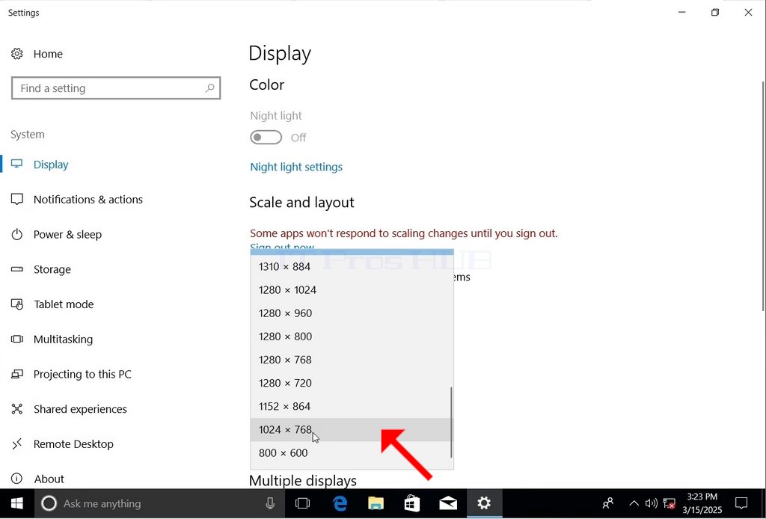The height and width of the screenshot is (519, 766).
Task: Click the search magnifier in Find a setting
Action: pyautogui.click(x=209, y=88)
